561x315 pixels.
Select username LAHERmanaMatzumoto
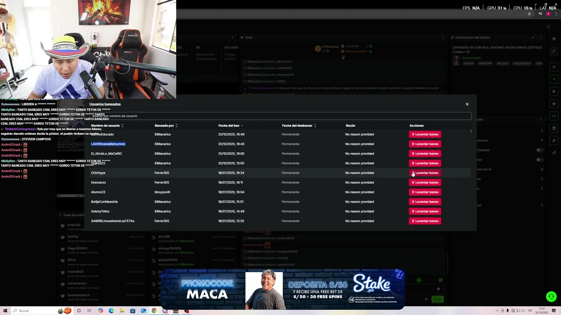(108, 144)
